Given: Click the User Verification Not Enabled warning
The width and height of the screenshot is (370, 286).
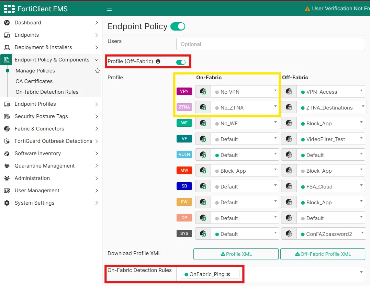Looking at the screenshot, I should pos(337,9).
